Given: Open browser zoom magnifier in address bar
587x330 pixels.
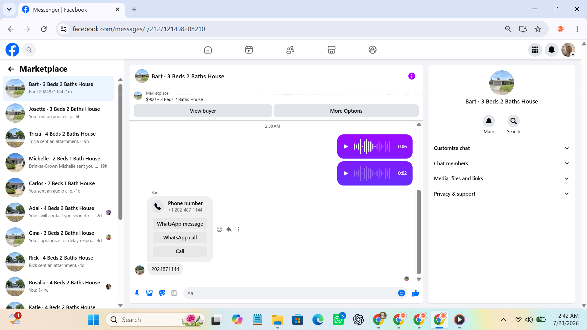Looking at the screenshot, I should [508, 29].
